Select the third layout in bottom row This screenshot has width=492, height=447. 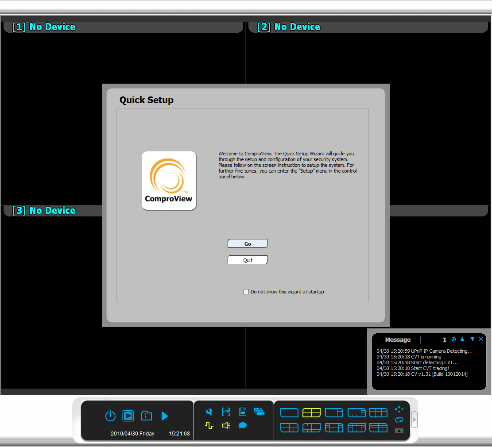pyautogui.click(x=334, y=428)
